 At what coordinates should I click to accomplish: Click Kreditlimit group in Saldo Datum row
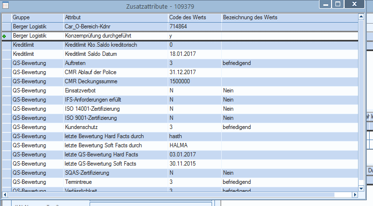tap(23, 54)
